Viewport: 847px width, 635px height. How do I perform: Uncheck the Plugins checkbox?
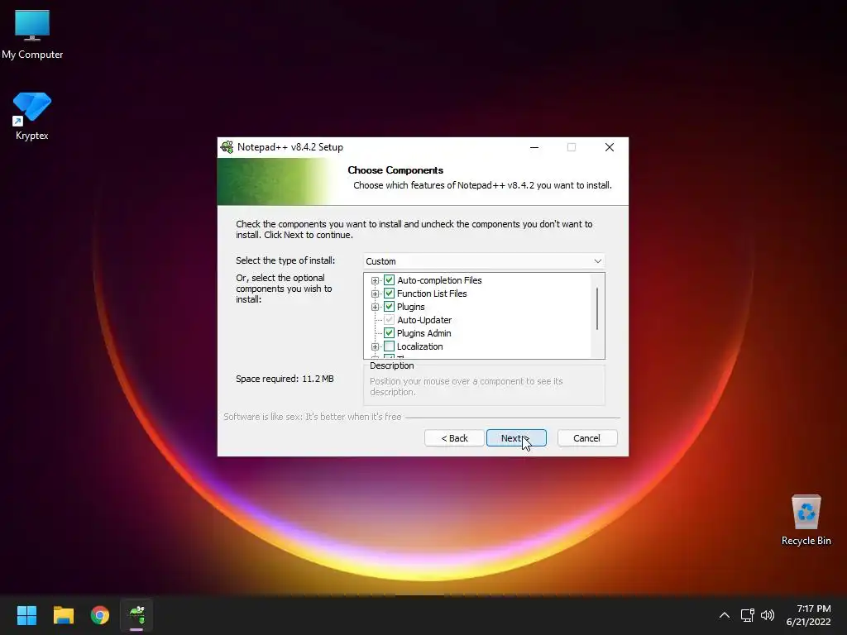(389, 307)
